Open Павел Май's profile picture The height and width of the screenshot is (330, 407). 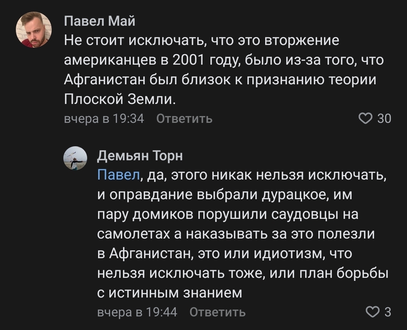pyautogui.click(x=34, y=29)
